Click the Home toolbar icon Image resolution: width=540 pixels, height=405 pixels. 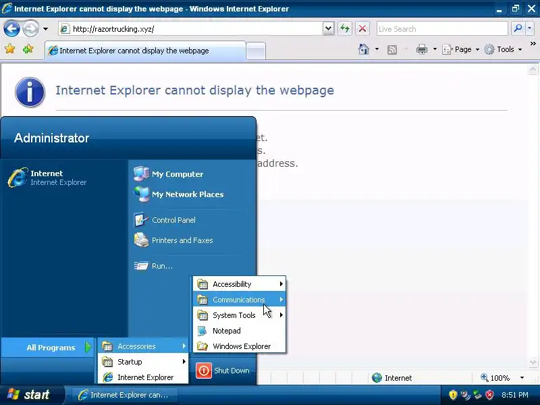click(x=364, y=49)
